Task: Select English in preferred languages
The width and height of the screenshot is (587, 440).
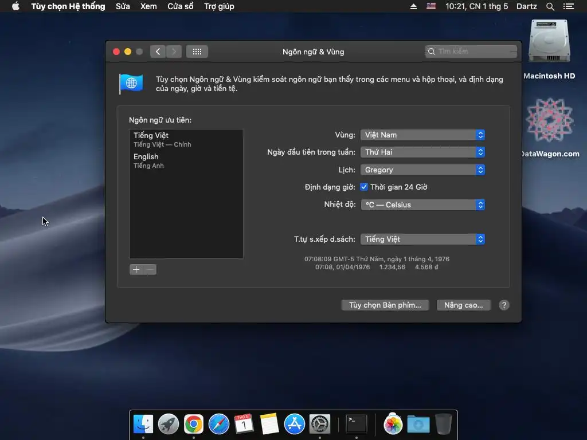Action: coord(186,160)
